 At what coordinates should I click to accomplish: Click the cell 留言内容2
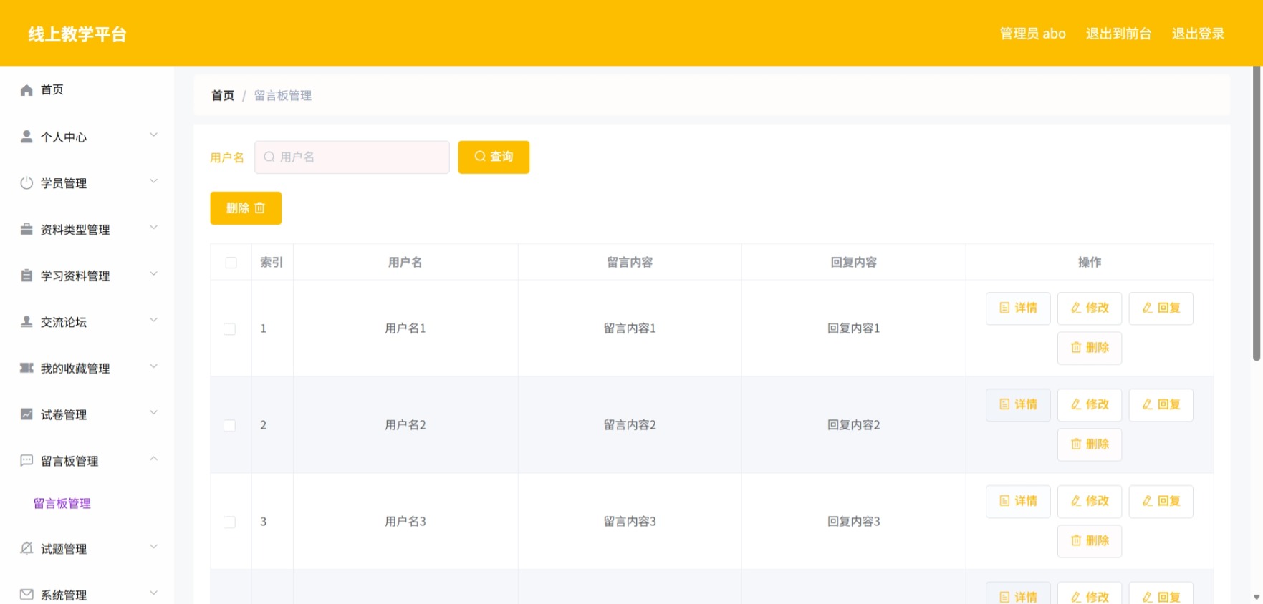click(630, 425)
